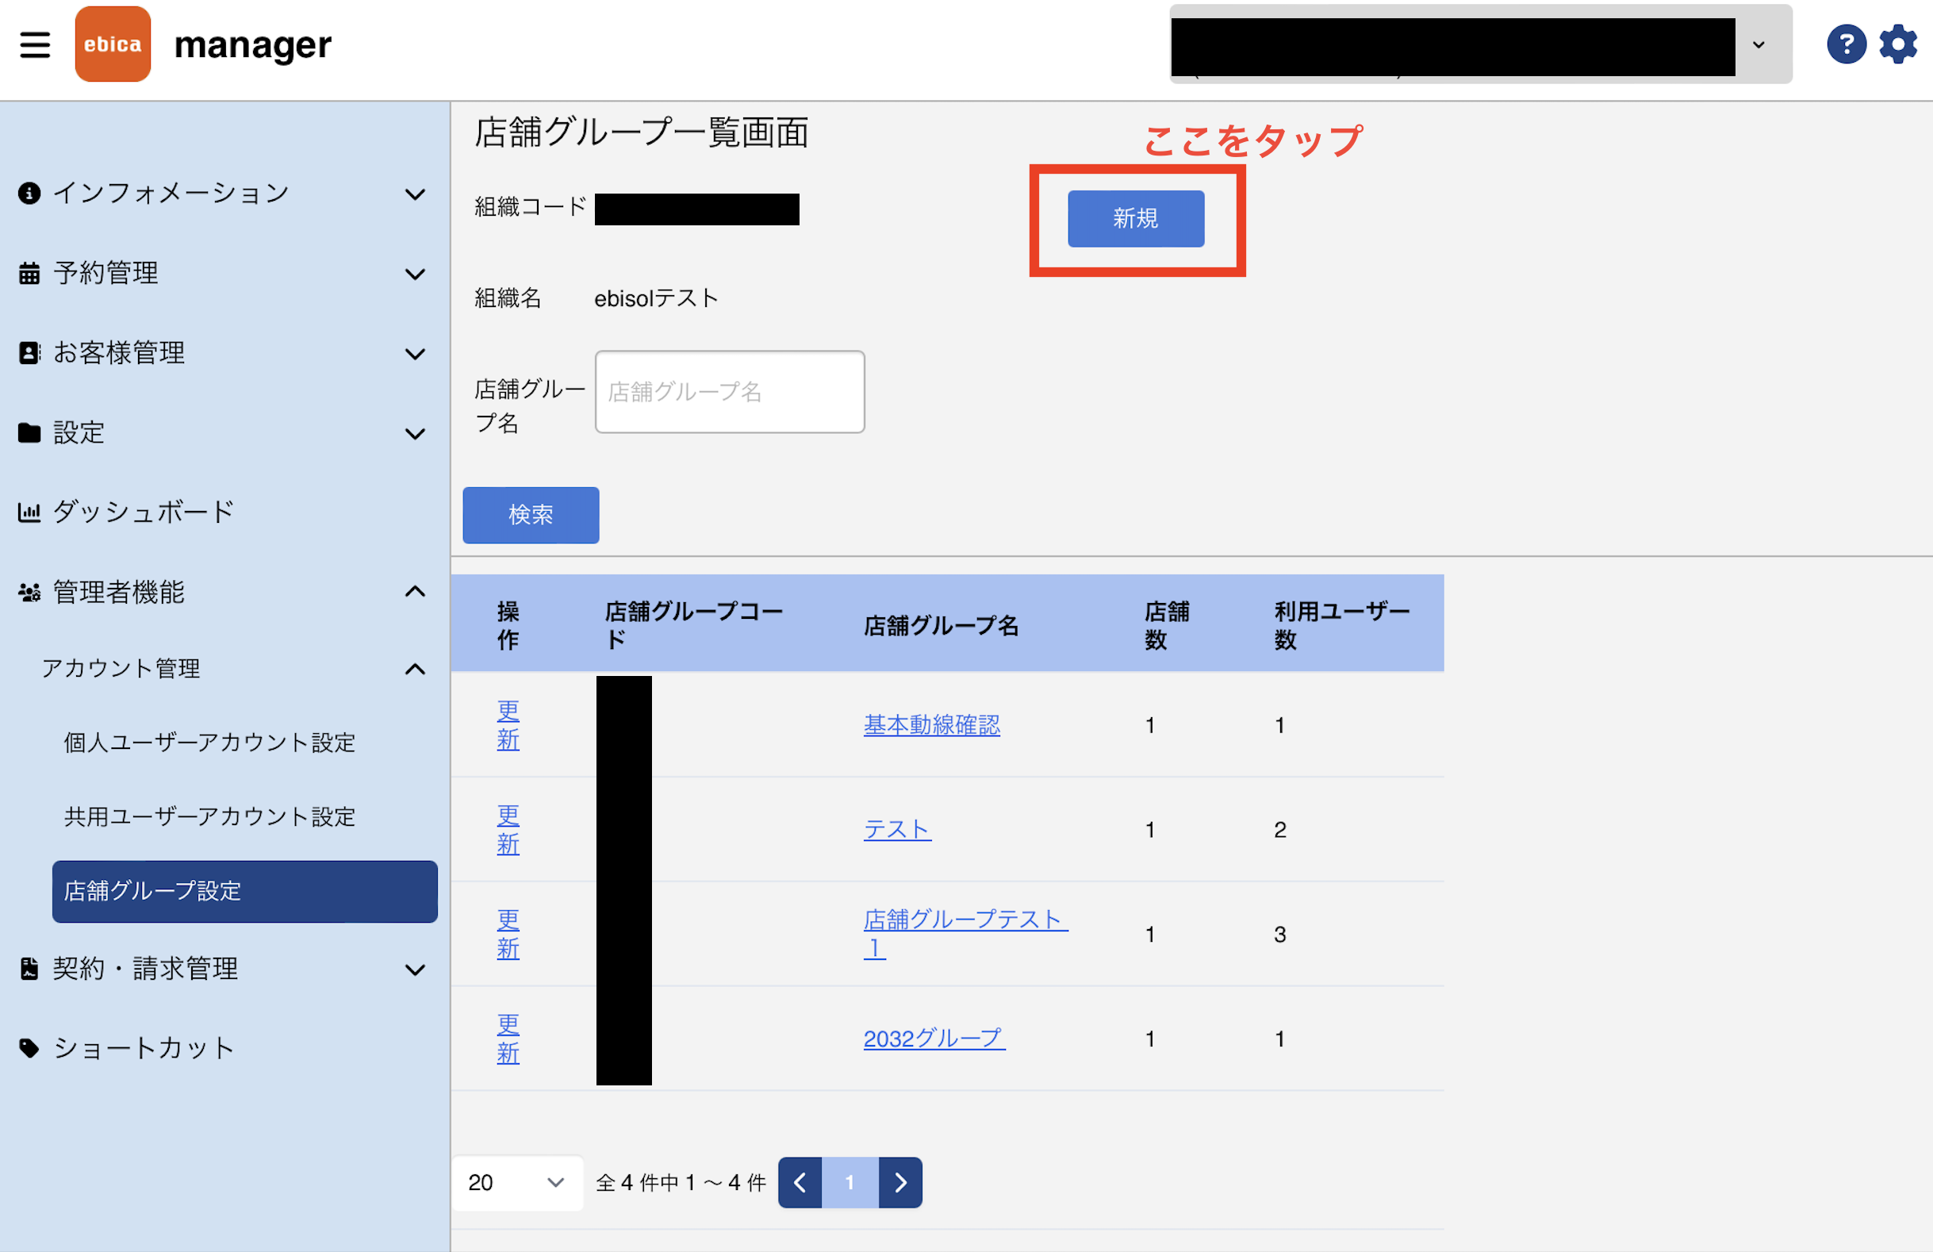Click the manager title text
The image size is (1933, 1252).
click(252, 45)
